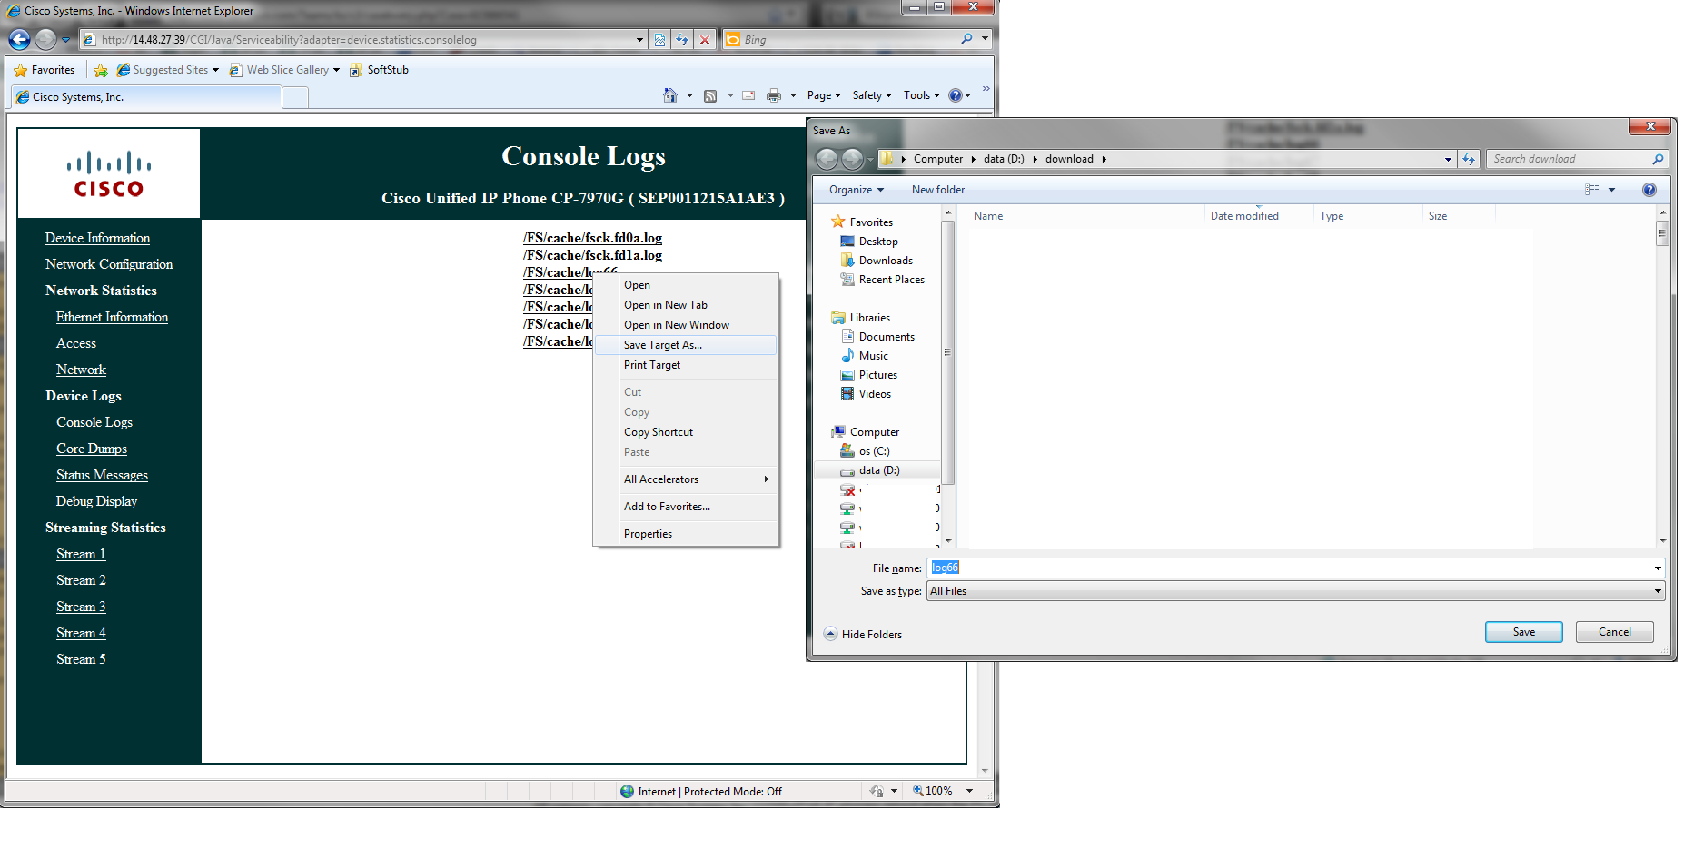Image resolution: width=1684 pixels, height=849 pixels.
Task: Click the Print icon in command bar
Action: 774,95
